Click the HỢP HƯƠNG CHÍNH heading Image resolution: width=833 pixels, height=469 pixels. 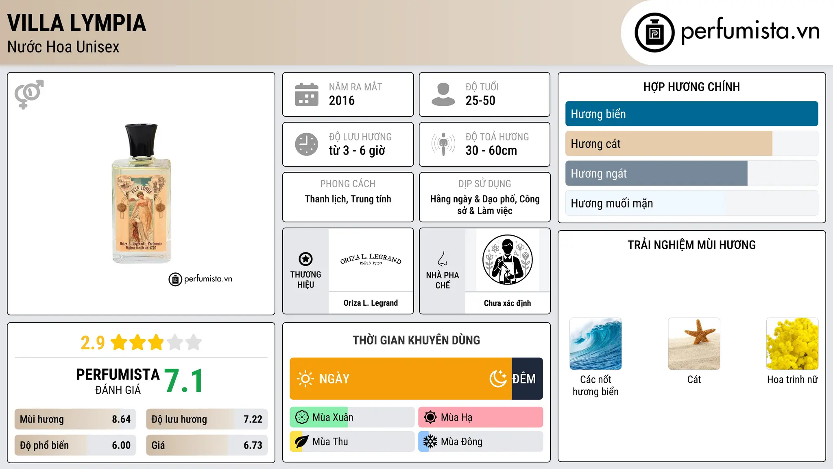click(x=691, y=87)
